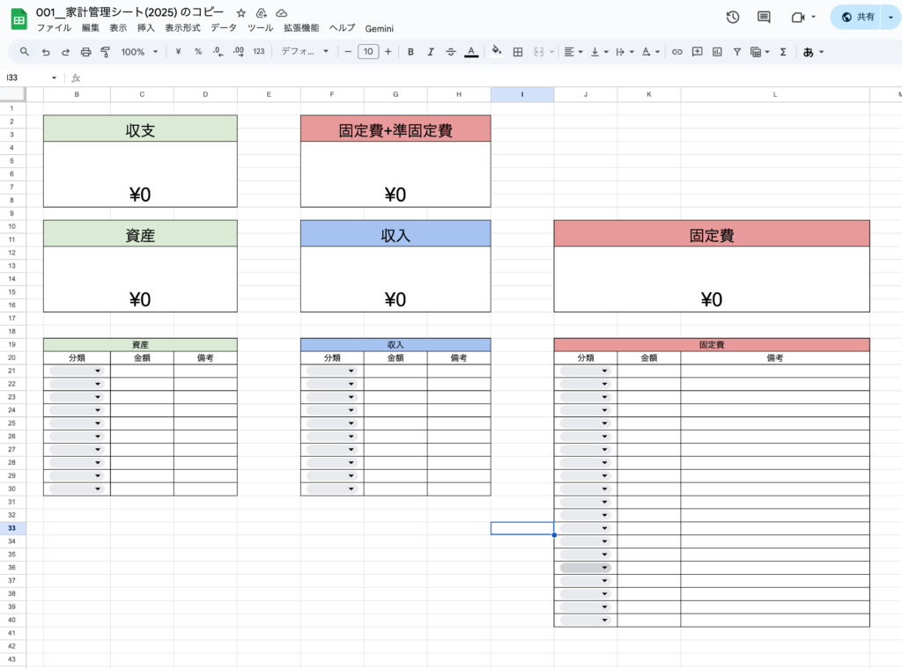Open the comments panel icon
902x669 pixels.
point(764,17)
